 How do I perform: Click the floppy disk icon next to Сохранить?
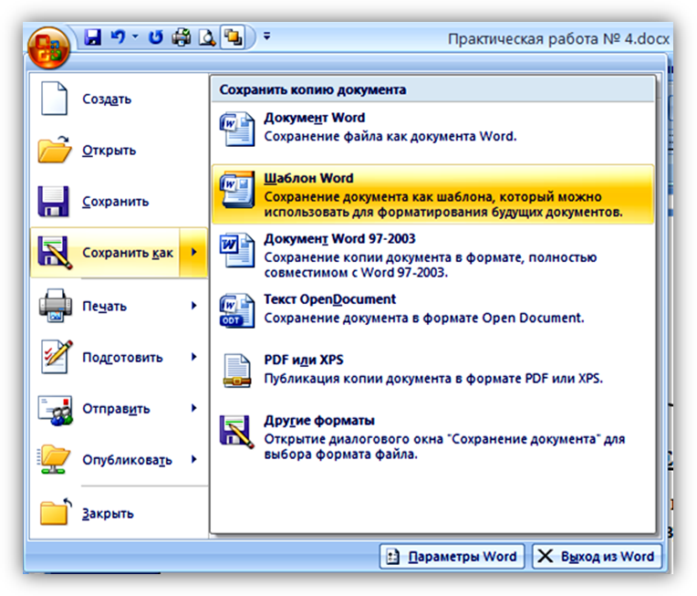pos(53,201)
